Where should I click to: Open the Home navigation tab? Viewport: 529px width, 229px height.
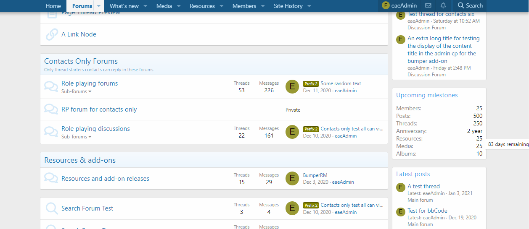[x=53, y=6]
